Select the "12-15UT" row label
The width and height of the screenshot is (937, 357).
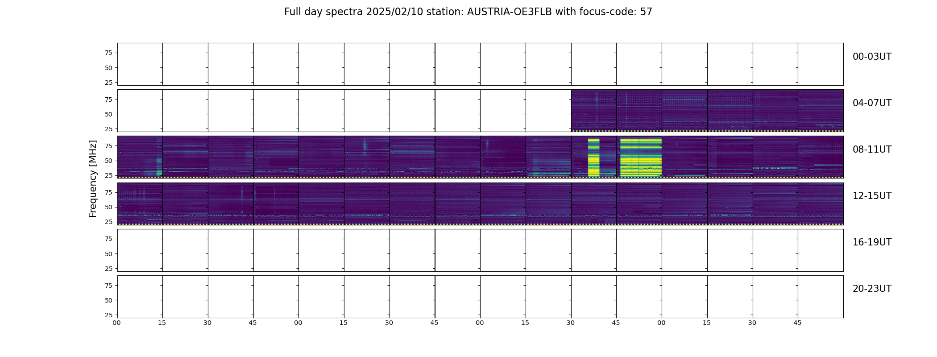pyautogui.click(x=872, y=196)
